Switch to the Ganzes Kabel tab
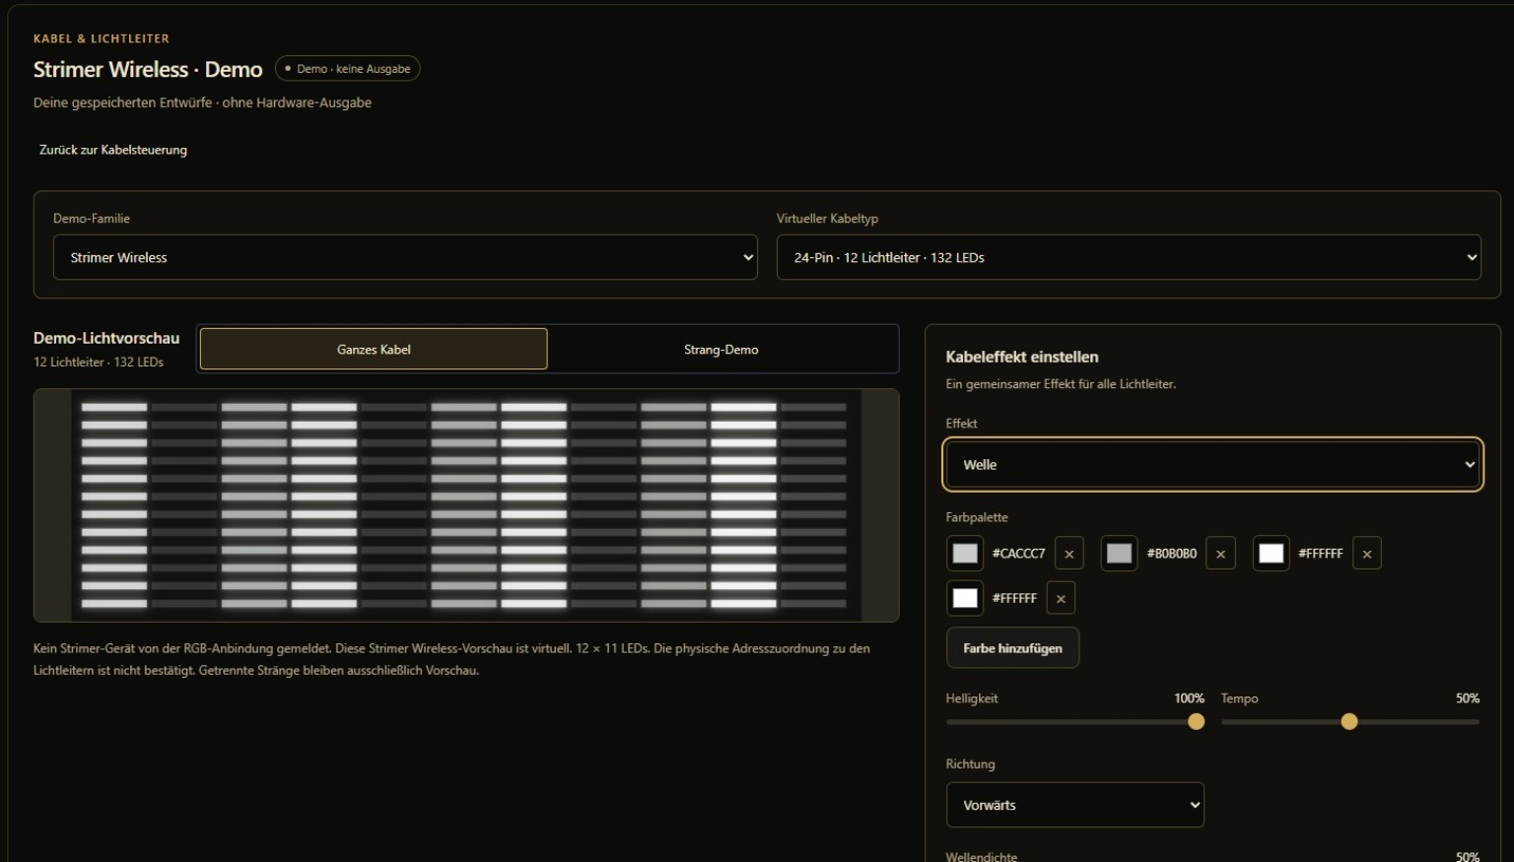Viewport: 1514px width, 862px height. [x=374, y=349]
